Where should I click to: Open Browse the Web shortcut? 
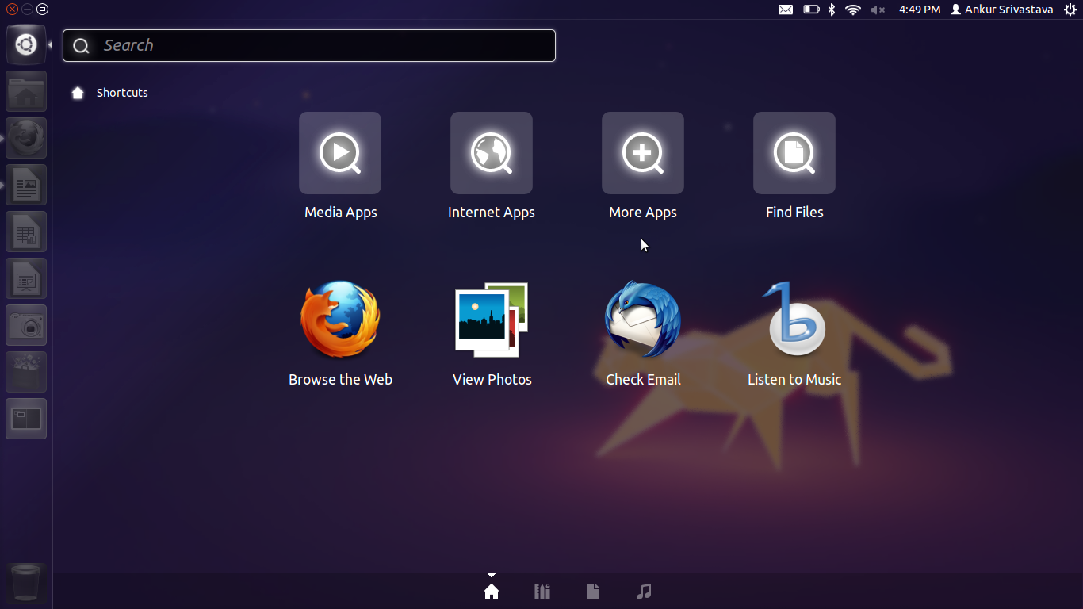340,320
